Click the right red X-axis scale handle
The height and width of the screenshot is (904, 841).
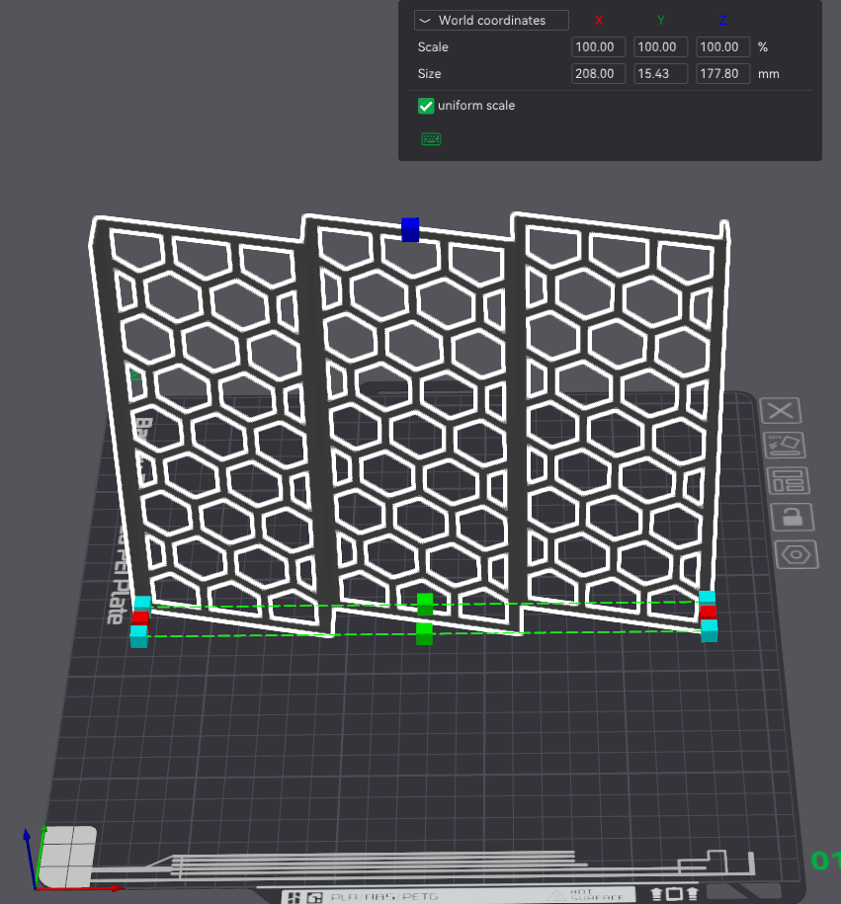coord(708,612)
